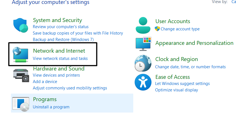This screenshot has width=236, height=117.
Task: Open Change date, time, or number formats
Action: (x=190, y=67)
